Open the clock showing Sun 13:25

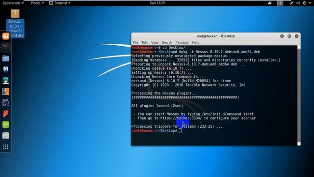pyautogui.click(x=157, y=3)
